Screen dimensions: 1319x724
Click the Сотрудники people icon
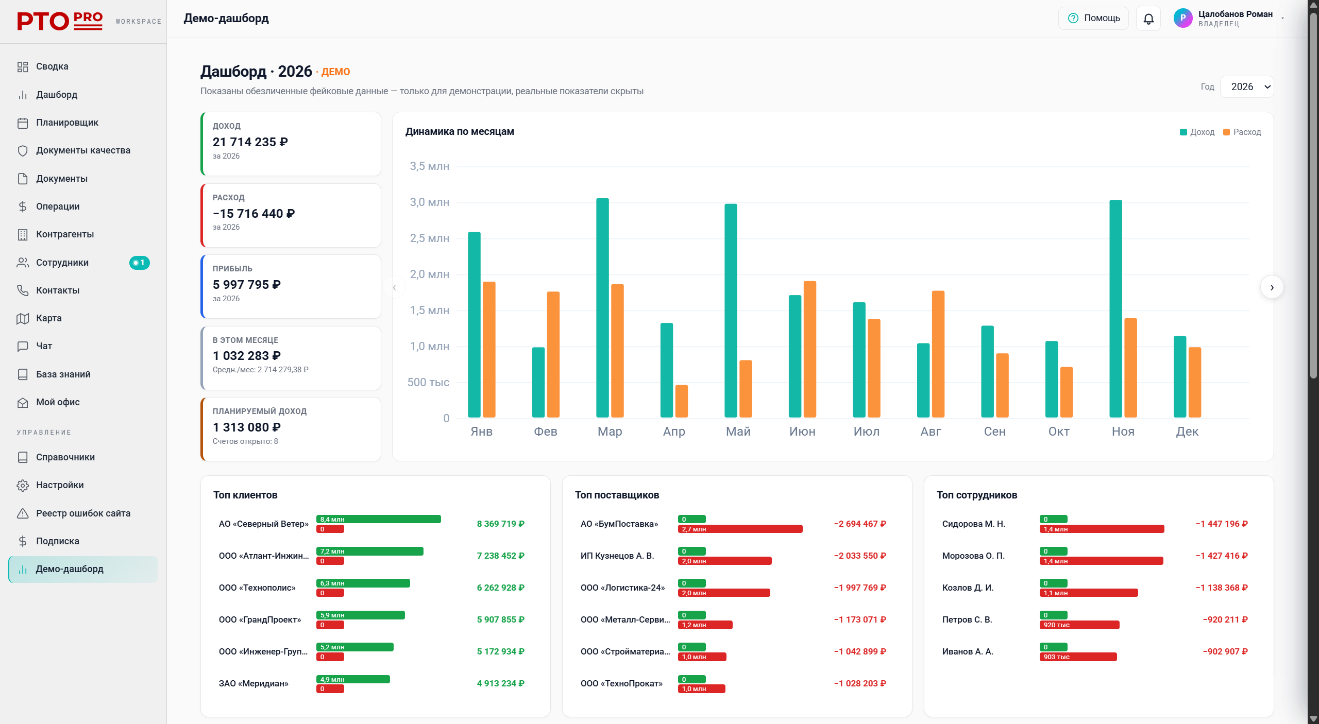(x=23, y=263)
